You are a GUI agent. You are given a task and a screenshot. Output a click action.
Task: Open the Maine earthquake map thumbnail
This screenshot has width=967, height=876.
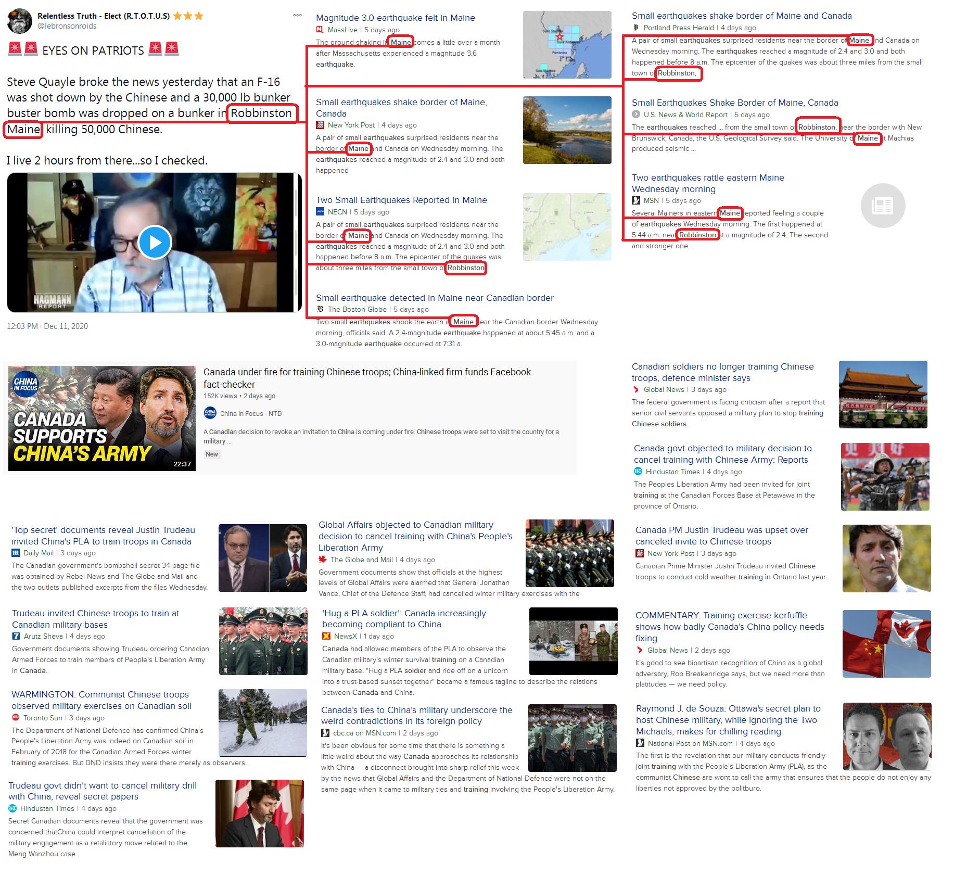point(567,45)
